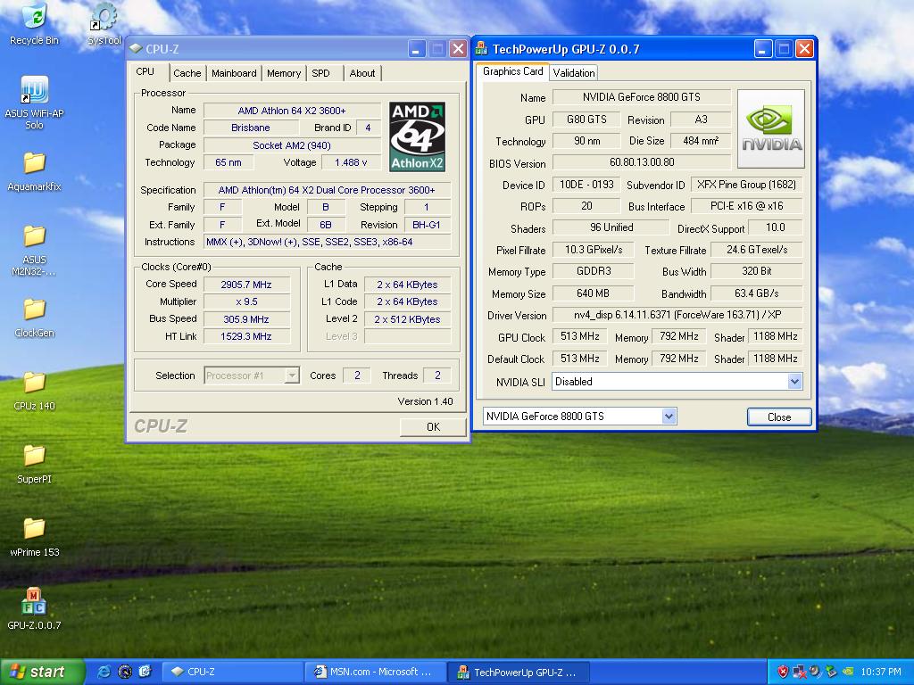Click the Bus Interface PCI-E x16 field
Viewport: 914px width, 685px height.
(x=746, y=206)
